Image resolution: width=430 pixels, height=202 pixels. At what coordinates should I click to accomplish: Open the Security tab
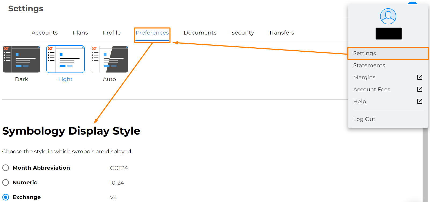click(x=242, y=33)
